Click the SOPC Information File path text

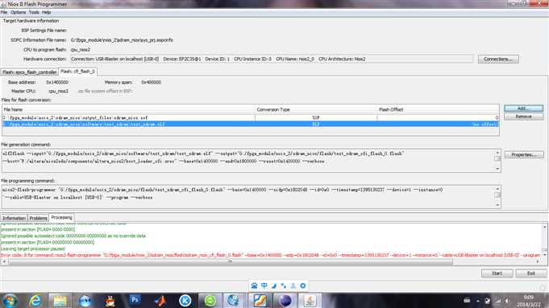[x=122, y=40]
